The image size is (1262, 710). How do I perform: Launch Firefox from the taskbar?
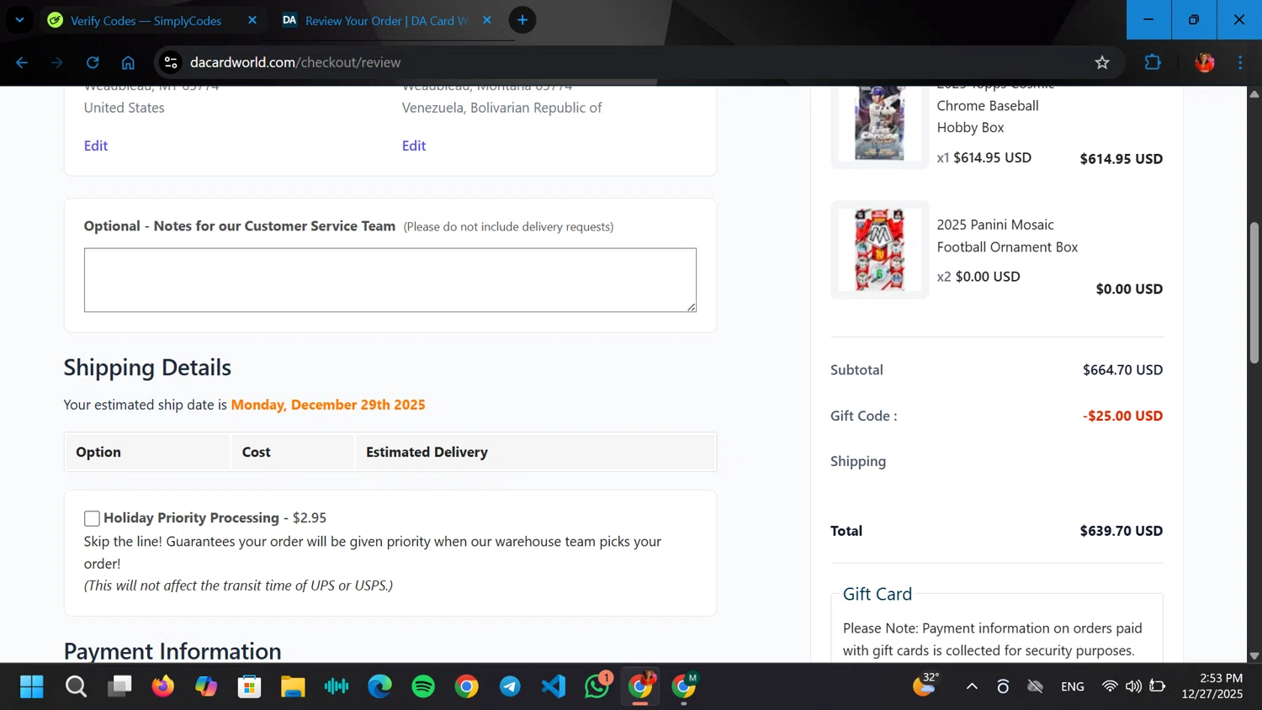[x=162, y=686]
